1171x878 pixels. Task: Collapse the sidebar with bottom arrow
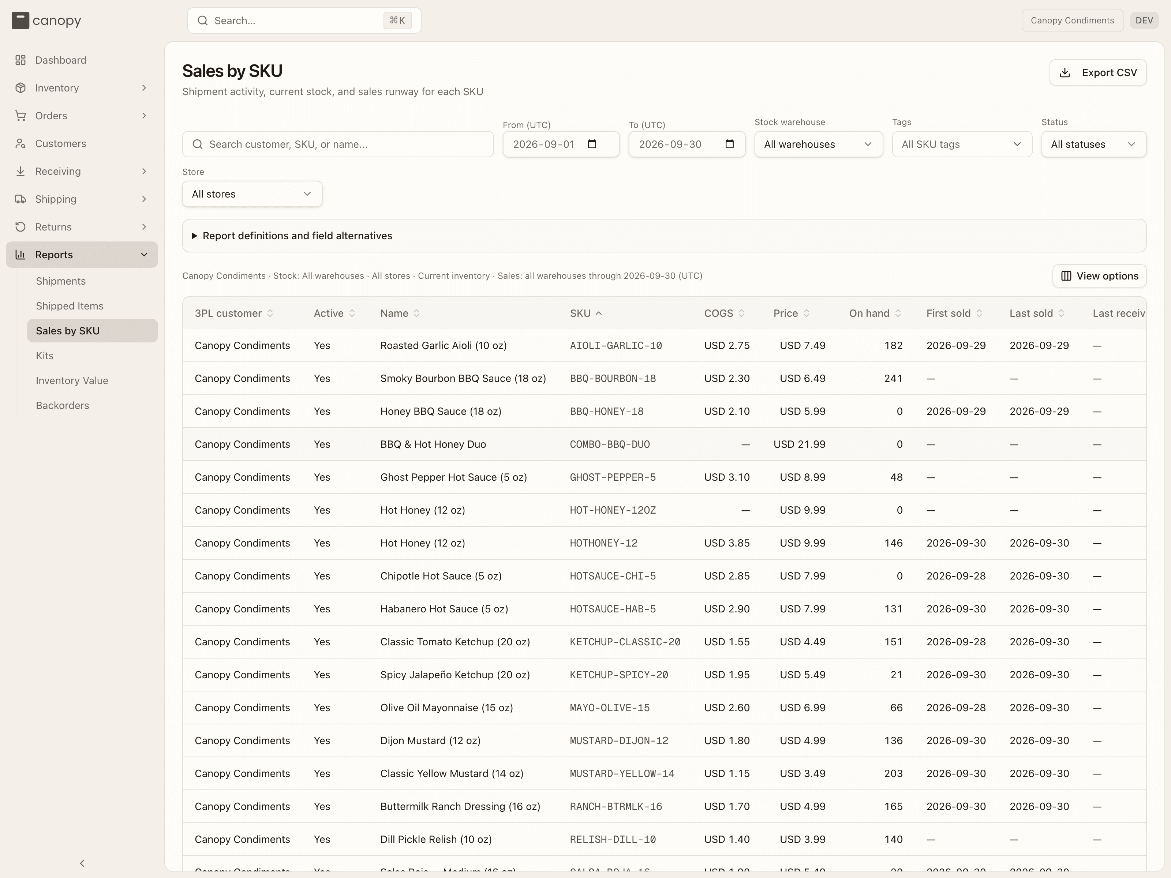tap(82, 863)
